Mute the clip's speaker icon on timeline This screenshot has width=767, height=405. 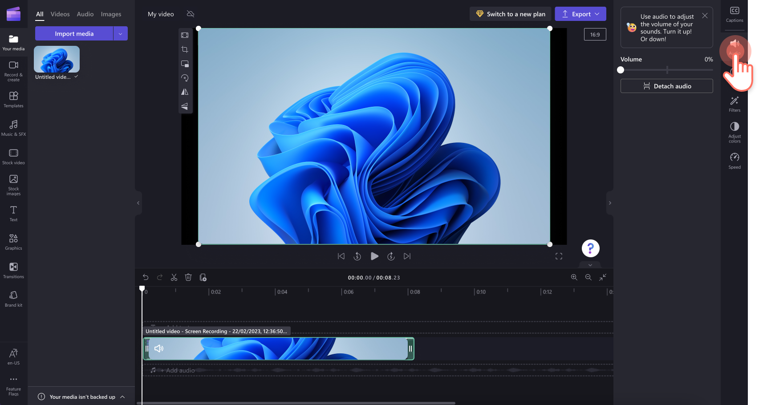tap(159, 348)
